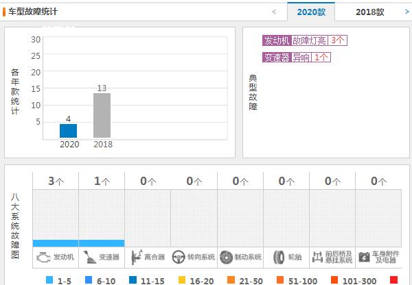
Task: Open 发动机 故障灯亮 3个 fault tag
Action: point(304,40)
